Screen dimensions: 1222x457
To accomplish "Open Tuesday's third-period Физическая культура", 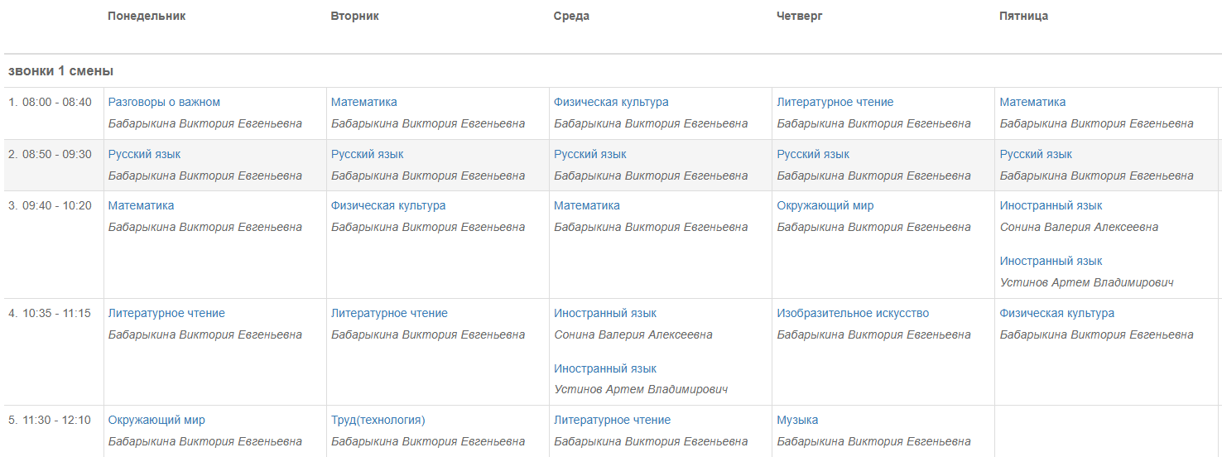I will (x=388, y=205).
